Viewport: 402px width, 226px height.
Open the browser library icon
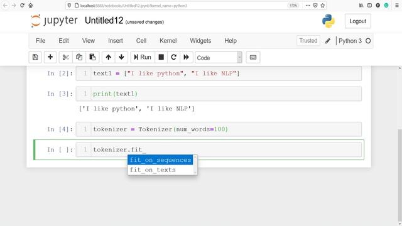tap(361, 6)
